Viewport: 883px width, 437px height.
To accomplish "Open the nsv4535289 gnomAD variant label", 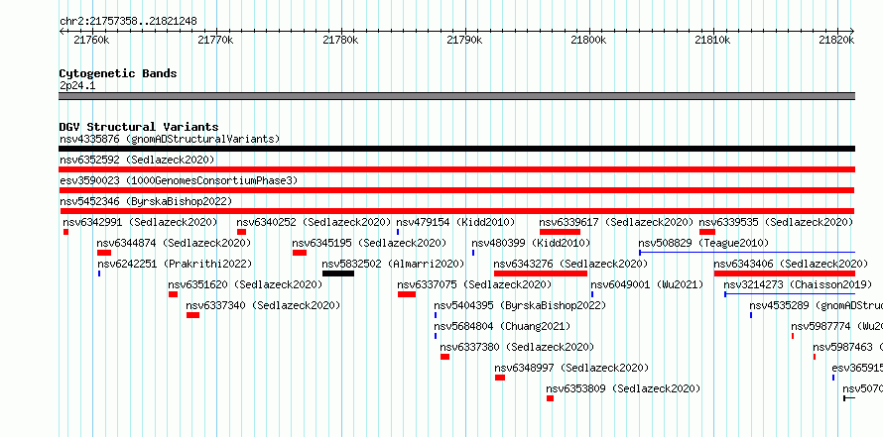I will [816, 305].
